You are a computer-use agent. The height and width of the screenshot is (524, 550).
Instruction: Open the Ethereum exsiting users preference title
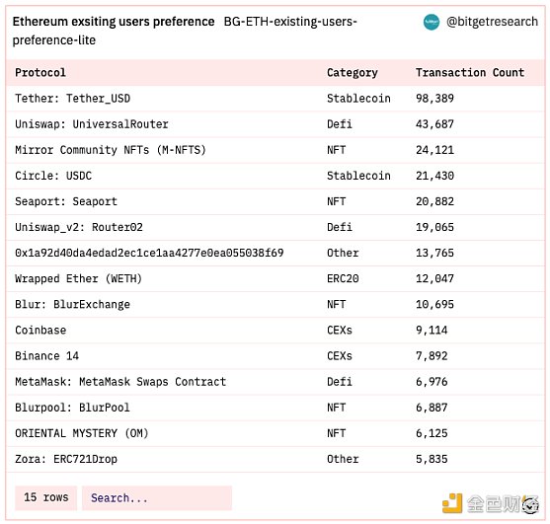pyautogui.click(x=114, y=22)
